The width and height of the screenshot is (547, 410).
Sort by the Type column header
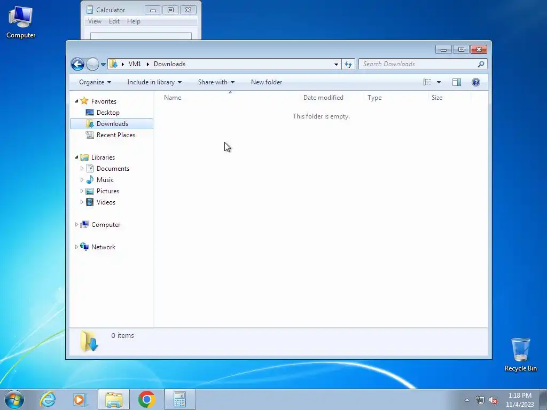click(x=396, y=98)
